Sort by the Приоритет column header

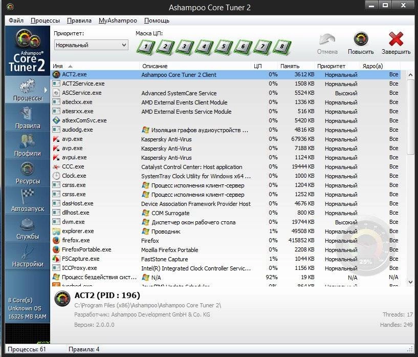[337, 66]
